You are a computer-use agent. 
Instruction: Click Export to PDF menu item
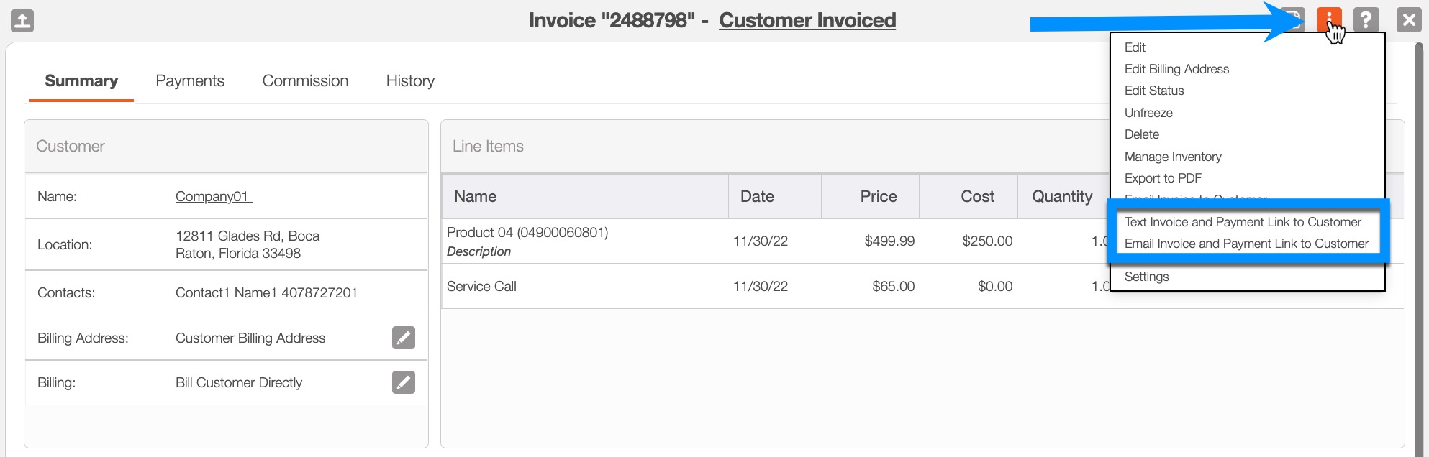pos(1163,178)
